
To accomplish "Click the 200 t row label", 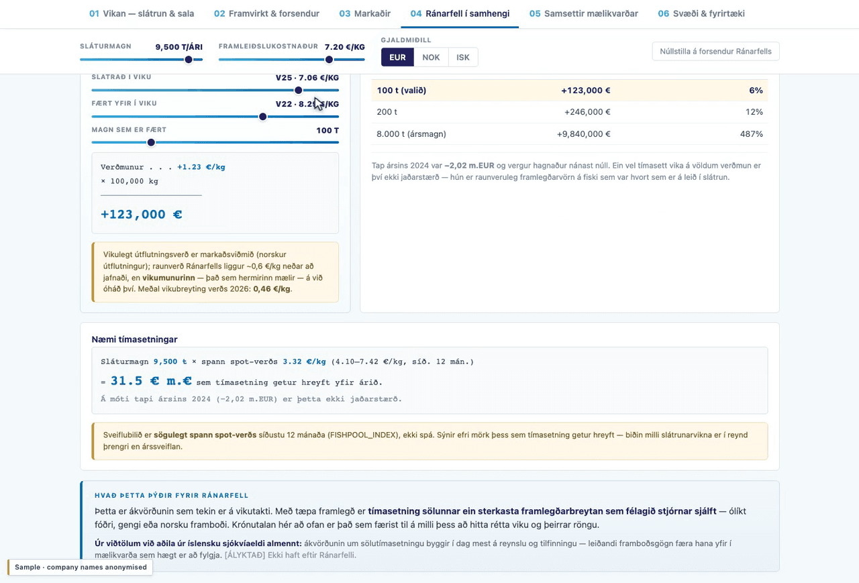I will tap(387, 112).
